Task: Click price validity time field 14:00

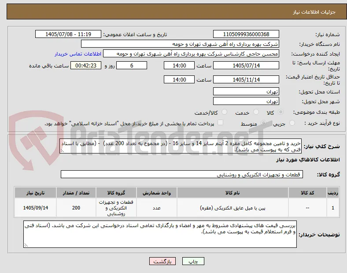Action: click(x=179, y=79)
